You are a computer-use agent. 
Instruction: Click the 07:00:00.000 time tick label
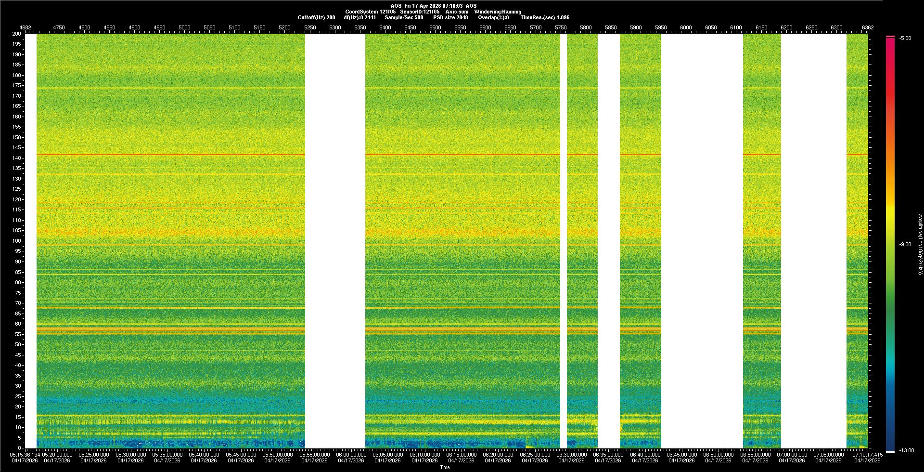[792, 455]
